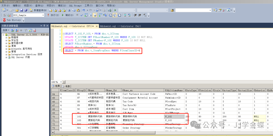Select the F_102 cell in row 70
The image size is (273, 136).
point(174,117)
